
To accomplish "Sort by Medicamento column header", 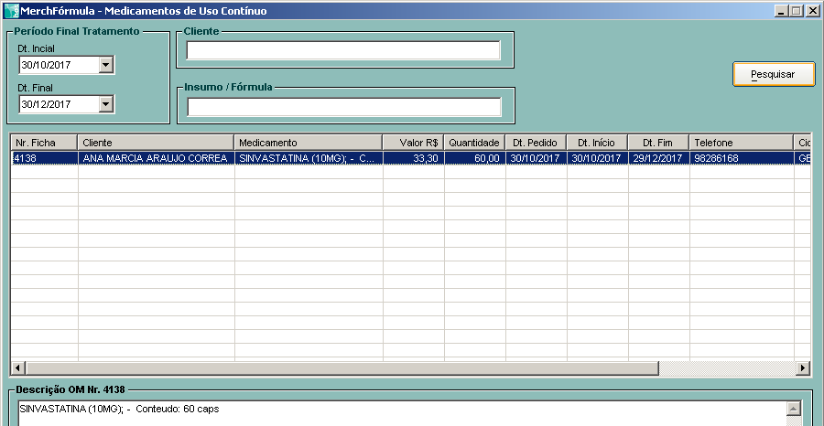I will pos(308,143).
